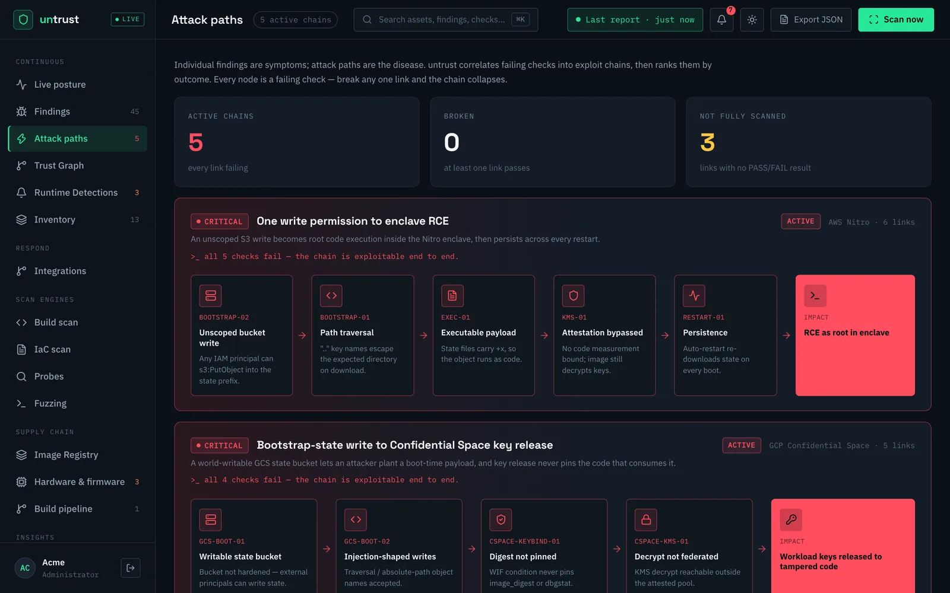950x593 pixels.
Task: Open Build pipeline section
Action: [78, 509]
